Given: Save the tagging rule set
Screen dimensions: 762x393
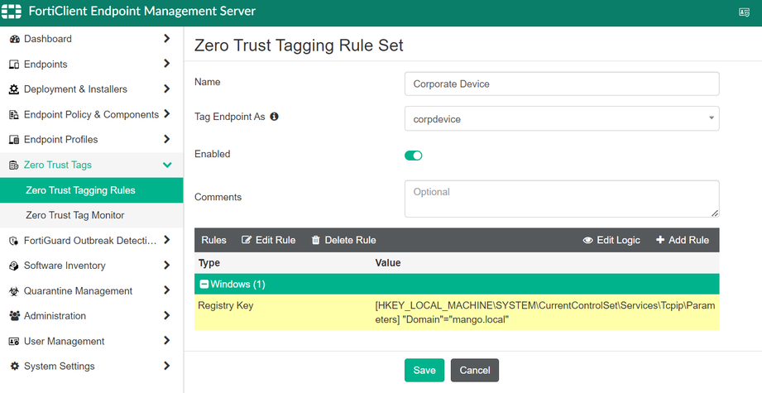Looking at the screenshot, I should point(424,370).
